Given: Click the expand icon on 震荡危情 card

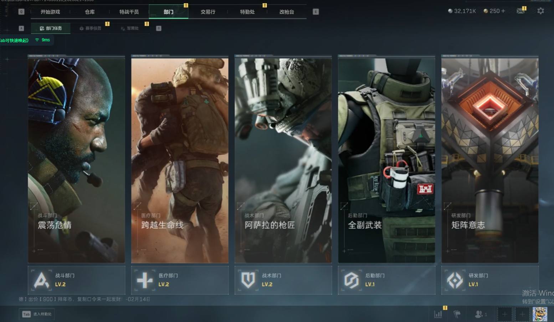Looking at the screenshot, I should tap(34, 206).
